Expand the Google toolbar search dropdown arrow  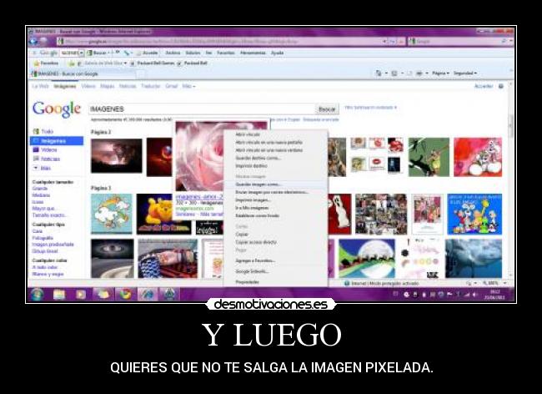coord(82,53)
